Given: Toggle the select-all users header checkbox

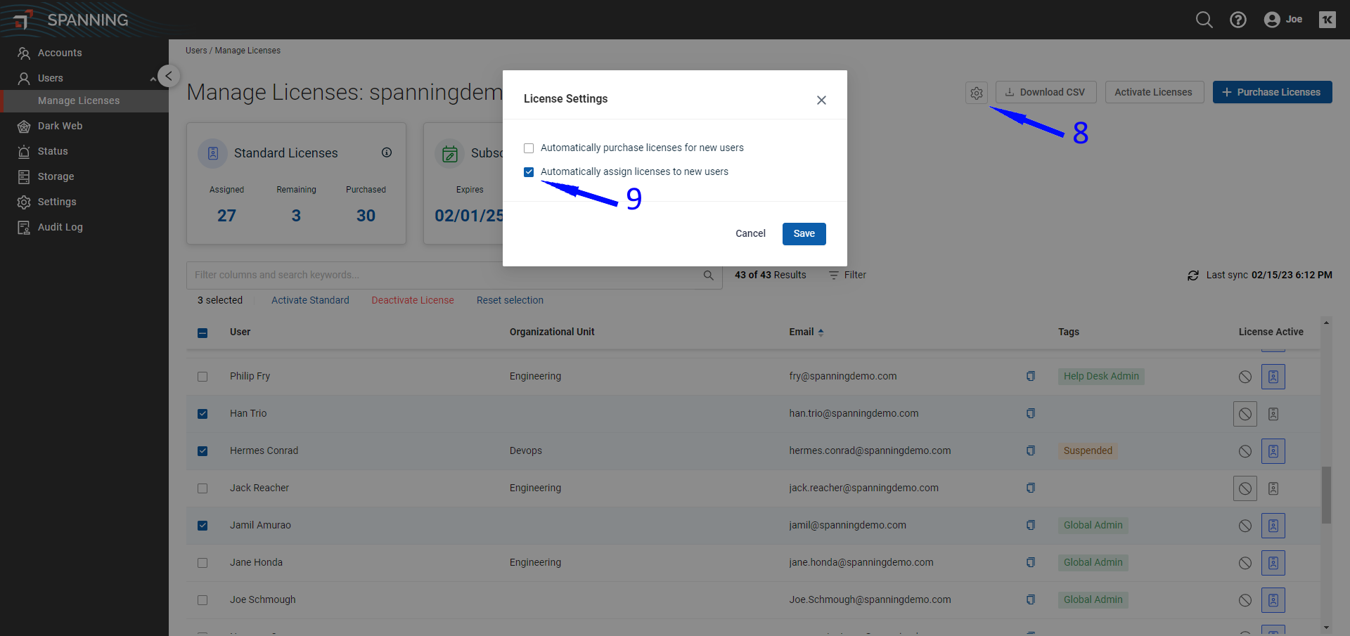Looking at the screenshot, I should tap(202, 333).
